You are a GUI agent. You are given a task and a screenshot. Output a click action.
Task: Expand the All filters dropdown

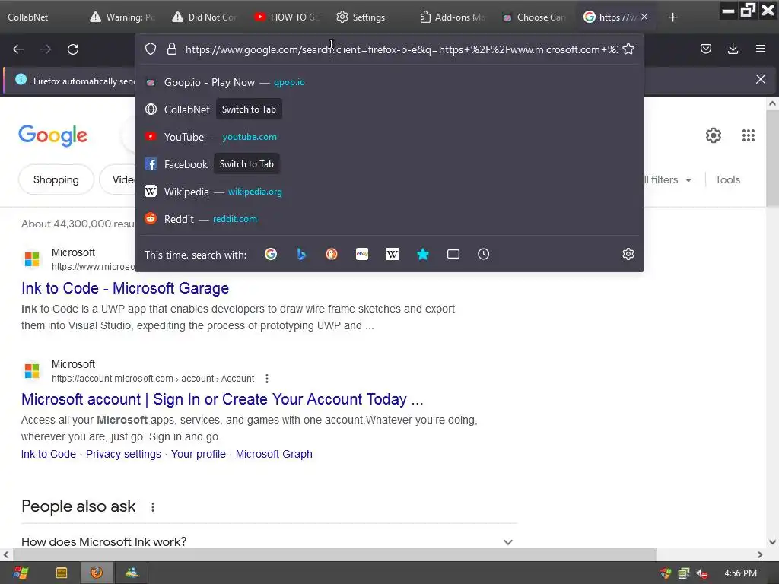667,179
